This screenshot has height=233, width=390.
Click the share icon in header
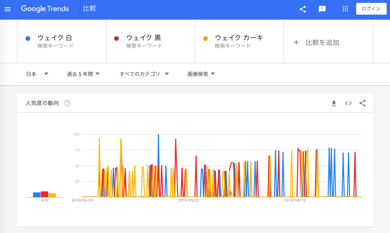303,9
